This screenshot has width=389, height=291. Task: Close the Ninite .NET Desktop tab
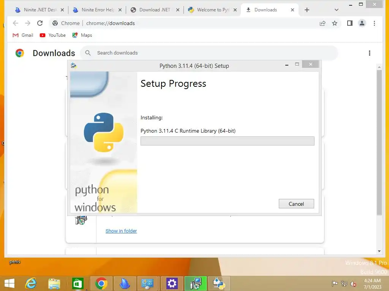click(x=62, y=10)
